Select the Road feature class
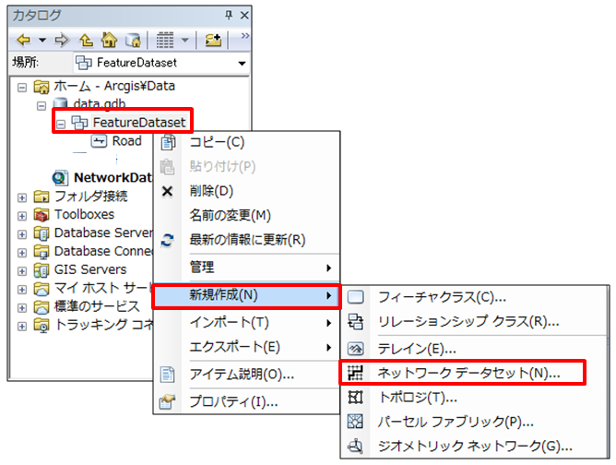Image resolution: width=616 pixels, height=465 pixels. point(126,141)
